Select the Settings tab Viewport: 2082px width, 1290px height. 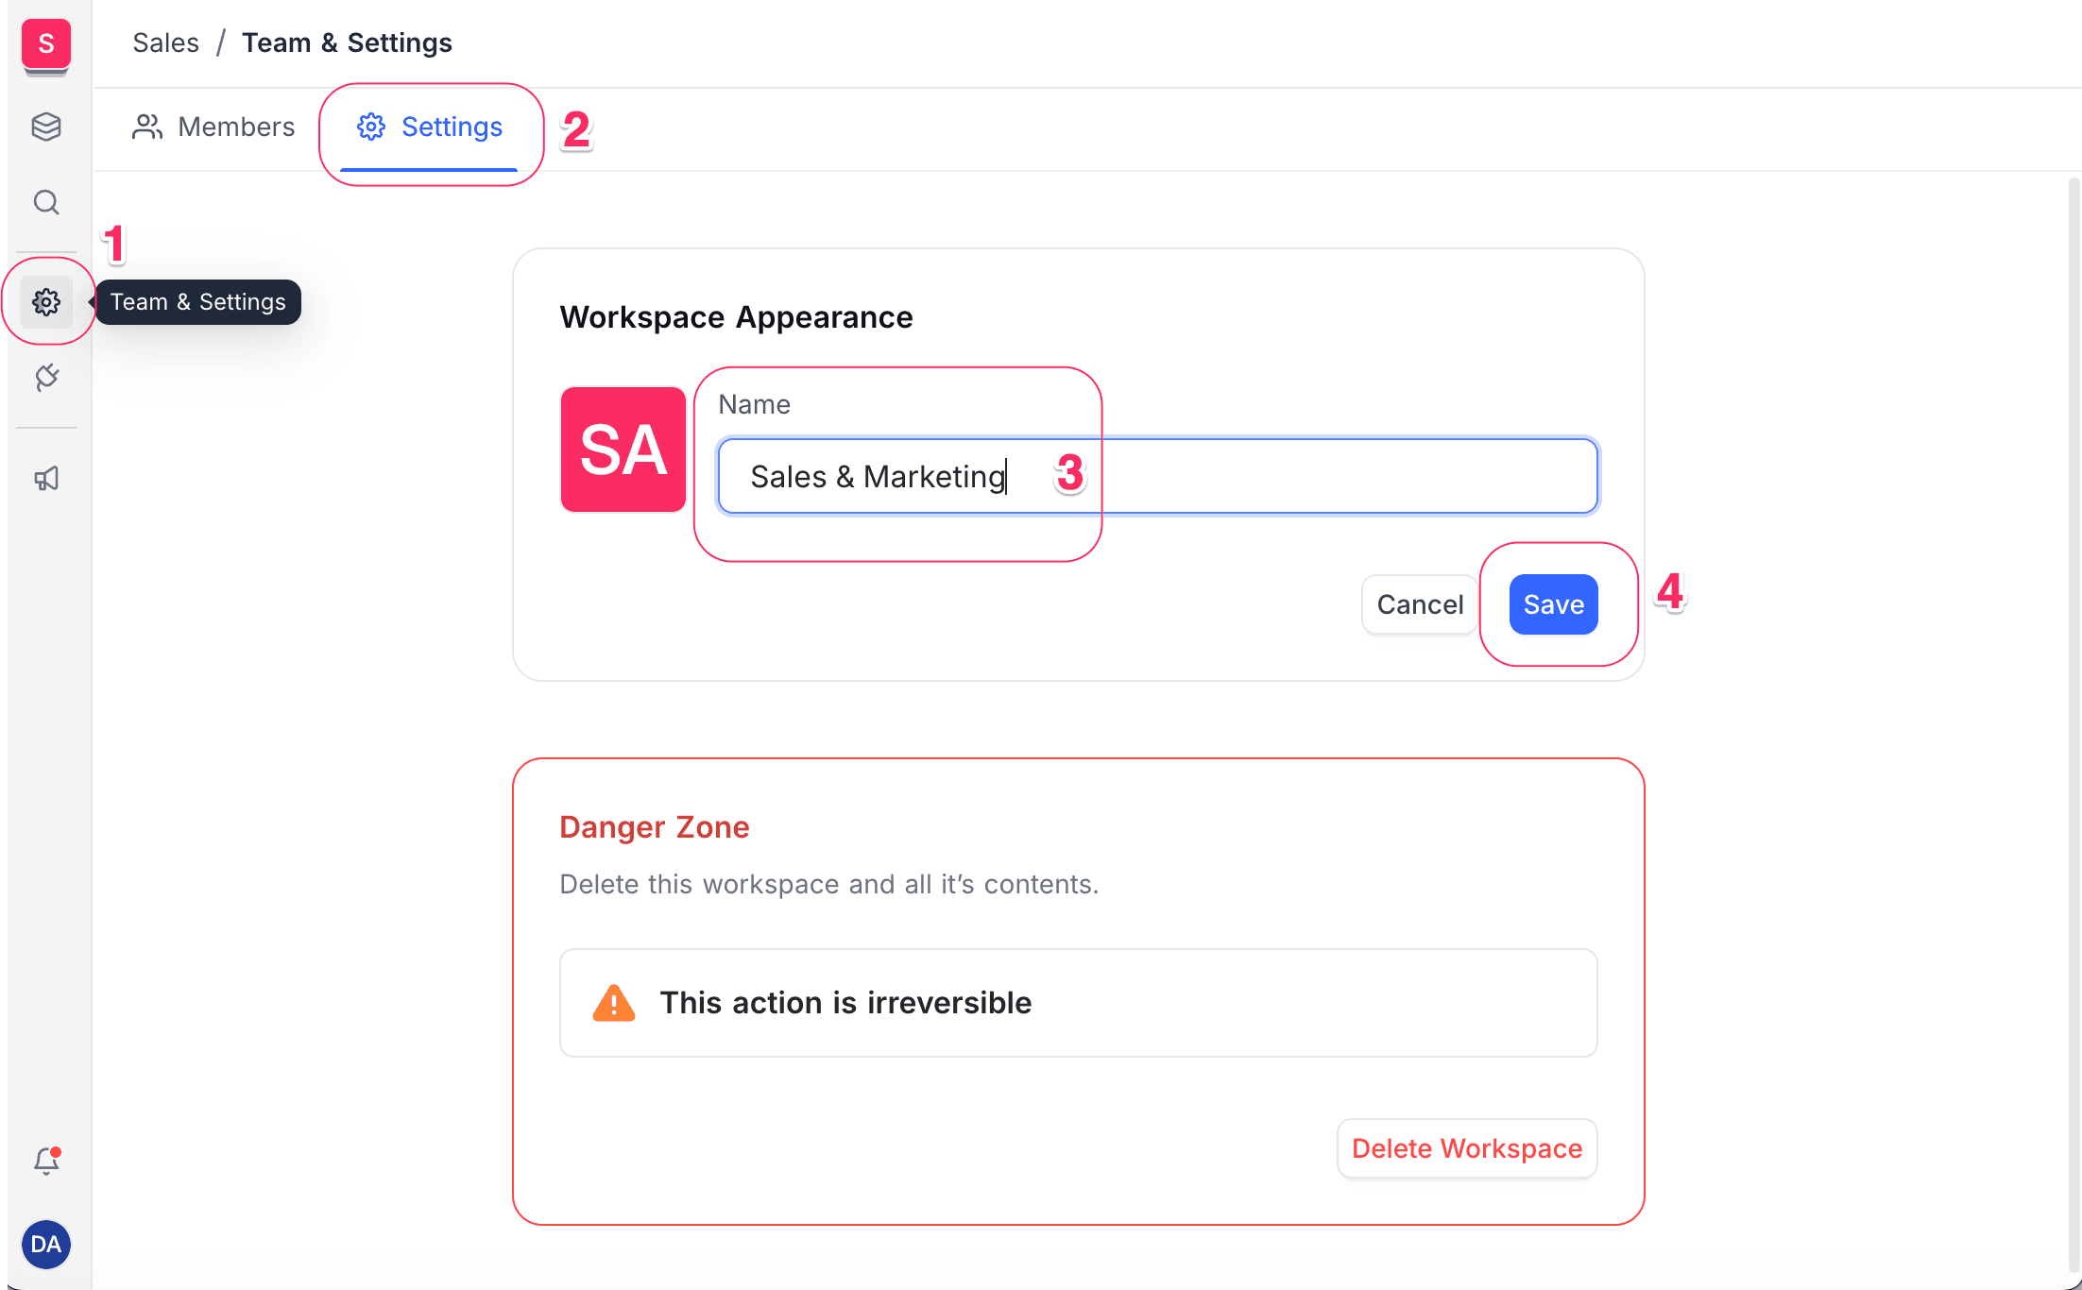430,127
